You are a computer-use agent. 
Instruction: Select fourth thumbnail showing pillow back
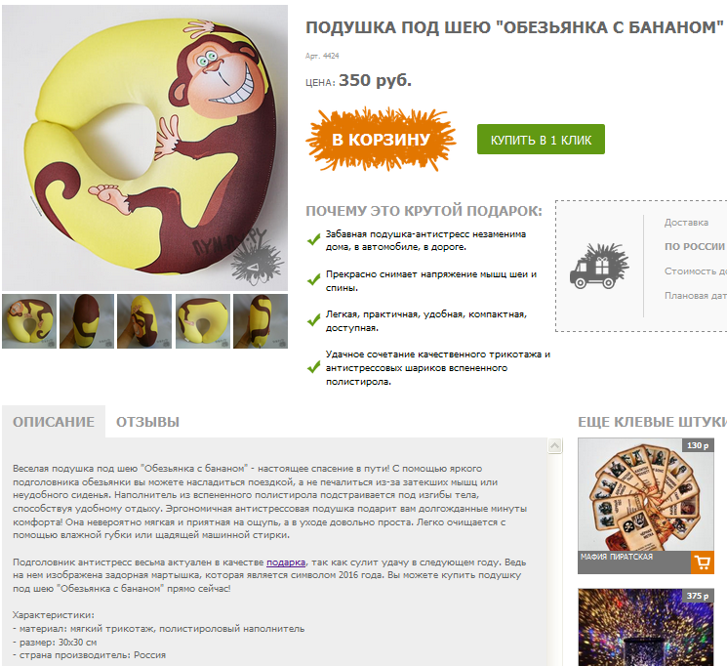pos(203,321)
